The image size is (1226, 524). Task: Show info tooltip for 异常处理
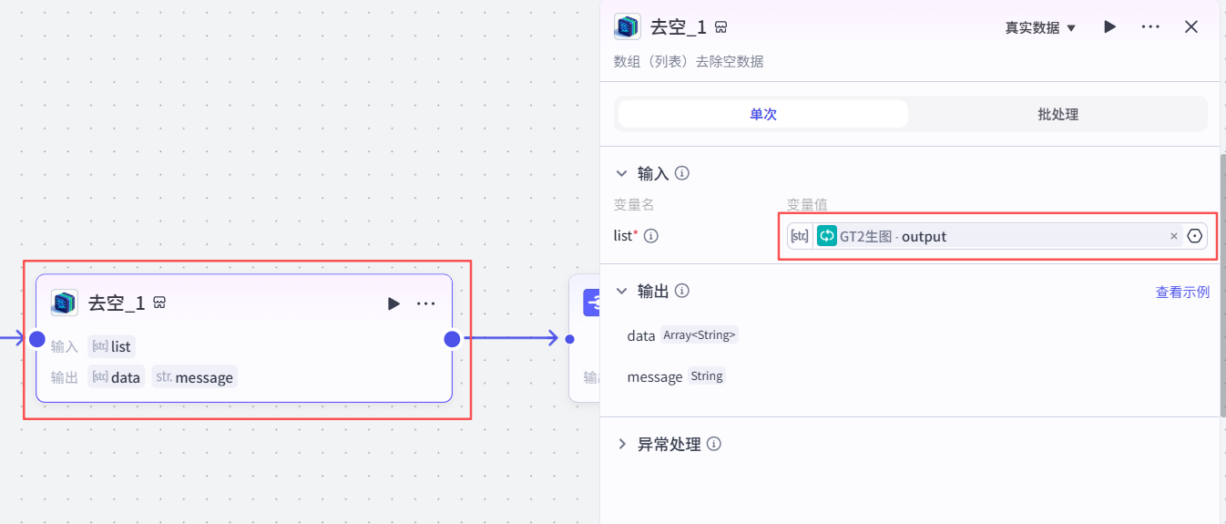coord(714,444)
